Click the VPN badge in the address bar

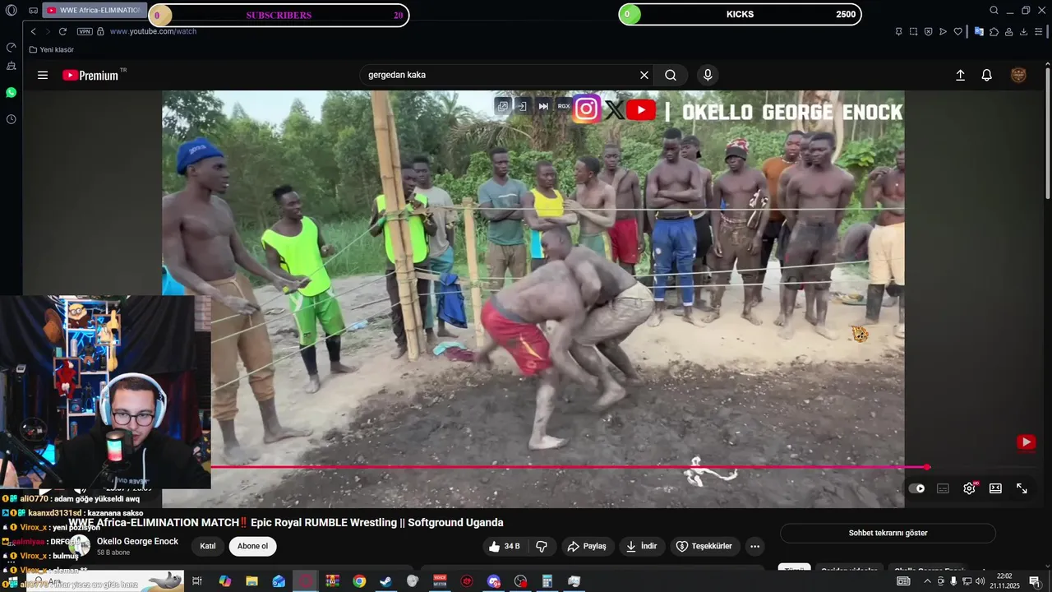(85, 31)
